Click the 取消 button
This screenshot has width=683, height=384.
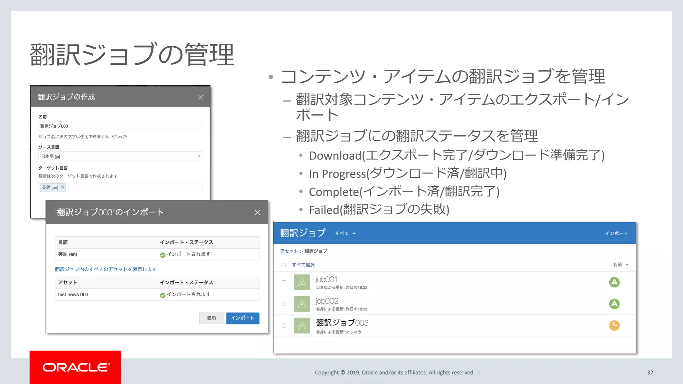pyautogui.click(x=211, y=318)
